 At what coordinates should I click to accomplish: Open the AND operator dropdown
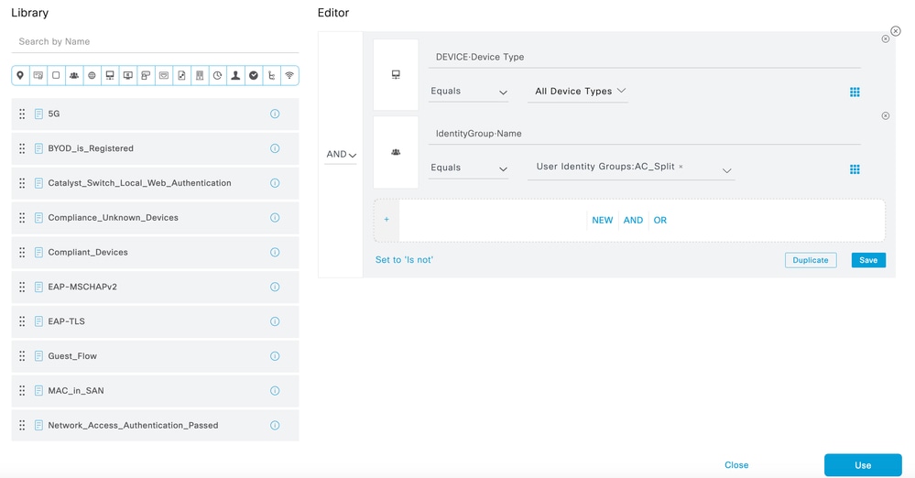pos(341,155)
